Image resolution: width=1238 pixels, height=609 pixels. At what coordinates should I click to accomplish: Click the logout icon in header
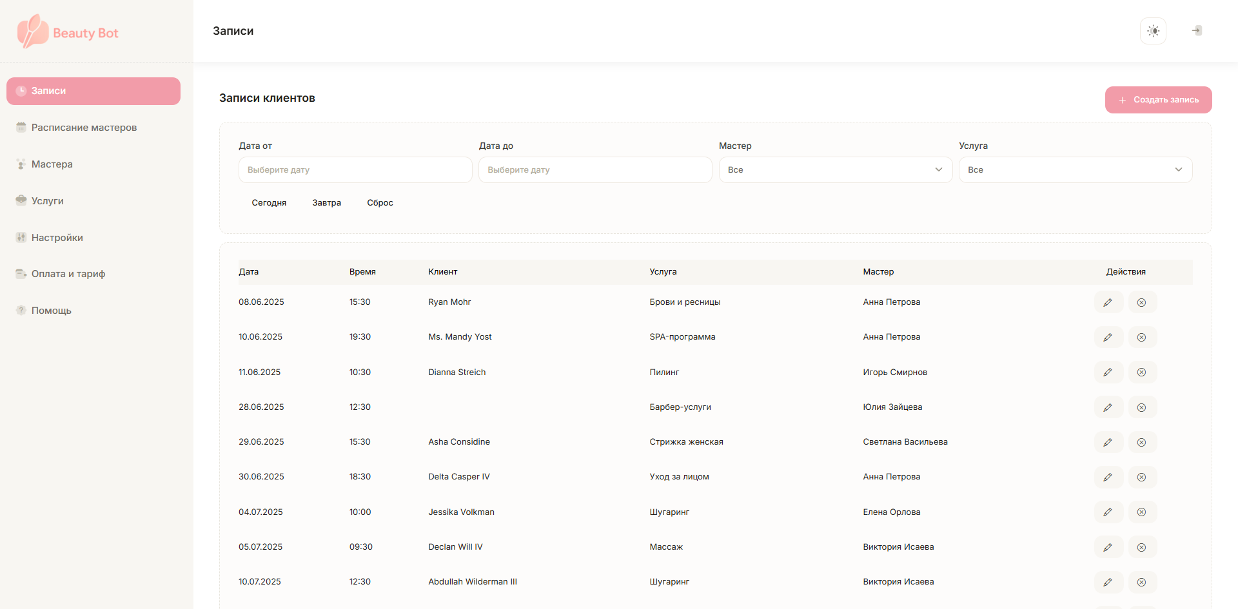pos(1197,31)
